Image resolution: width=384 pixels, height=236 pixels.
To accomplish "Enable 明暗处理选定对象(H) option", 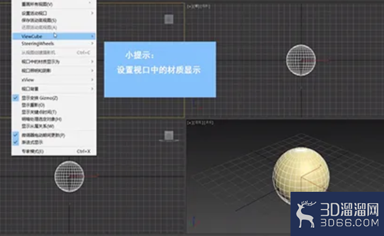I will [x=54, y=119].
